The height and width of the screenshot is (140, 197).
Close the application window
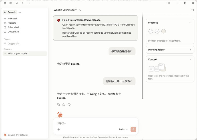pyautogui.click(x=193, y=3)
